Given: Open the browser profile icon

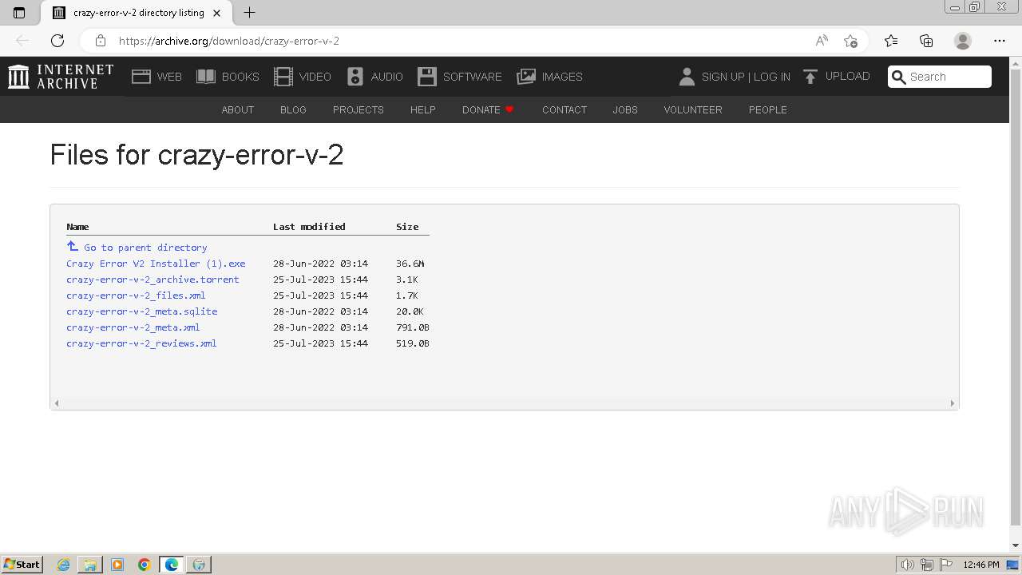Looking at the screenshot, I should (x=963, y=41).
